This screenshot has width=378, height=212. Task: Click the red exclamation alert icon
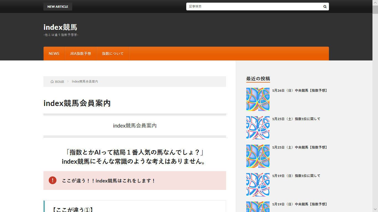tap(53, 180)
